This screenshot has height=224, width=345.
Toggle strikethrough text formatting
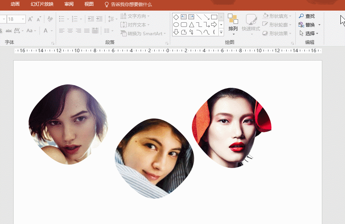9,31
